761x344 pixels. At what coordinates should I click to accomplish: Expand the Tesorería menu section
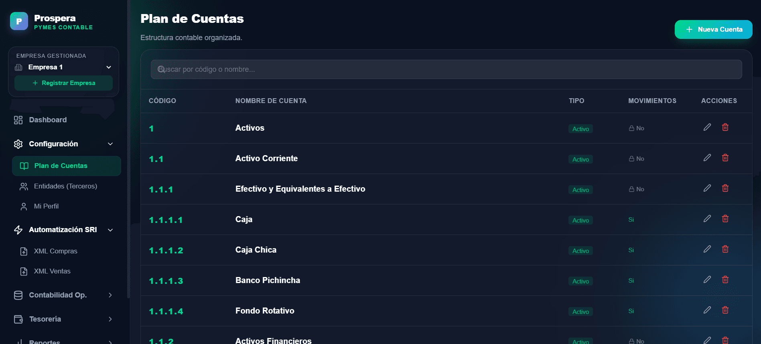63,319
